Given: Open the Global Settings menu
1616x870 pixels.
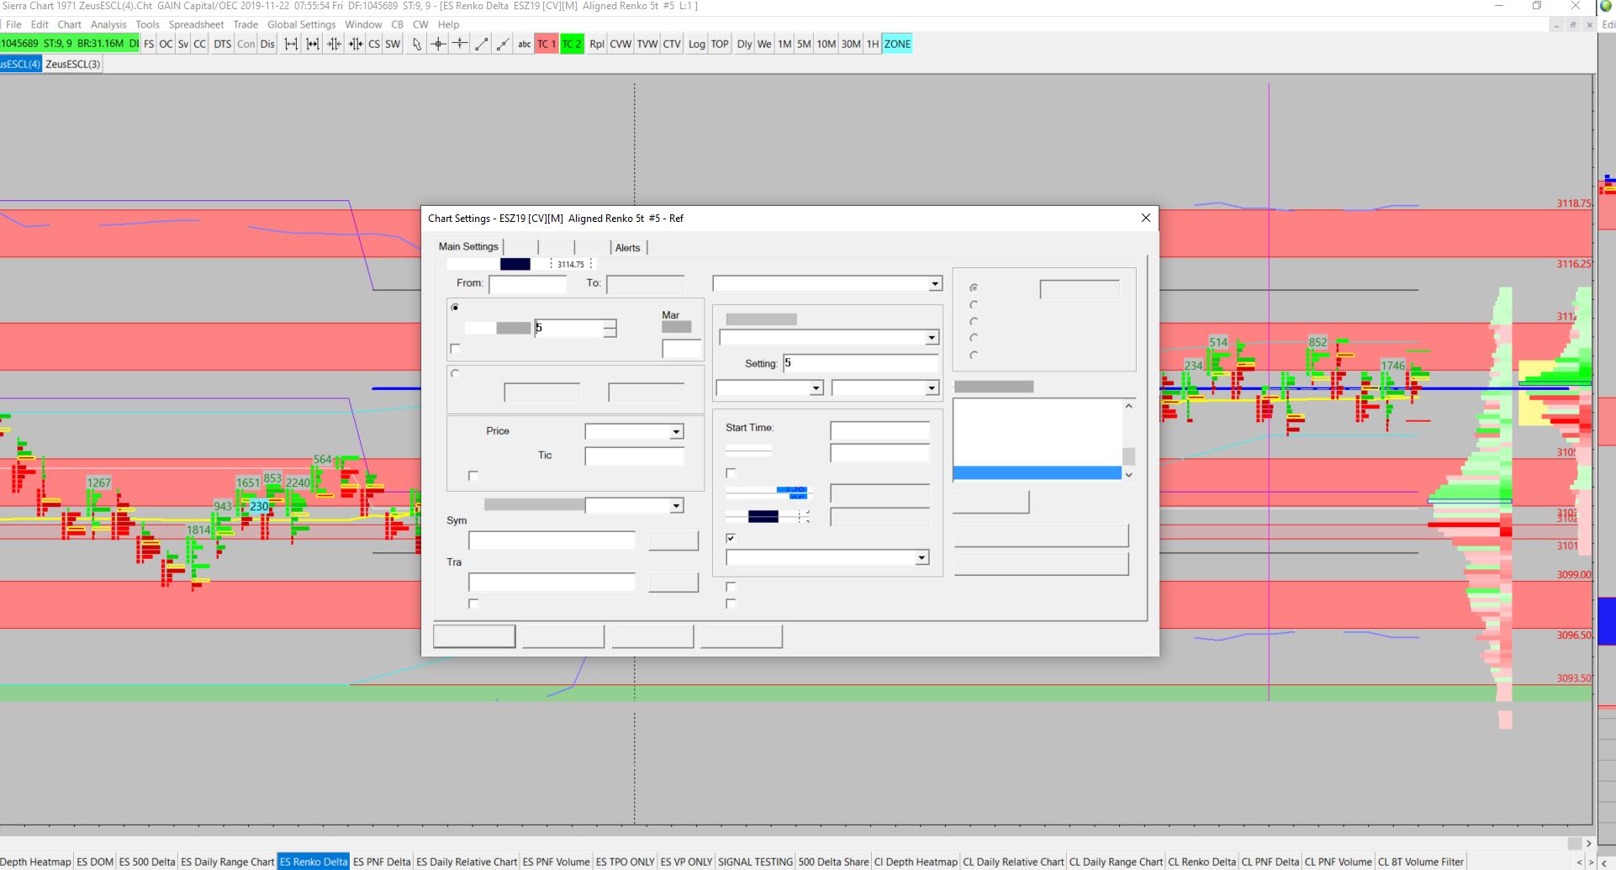Looking at the screenshot, I should (301, 24).
